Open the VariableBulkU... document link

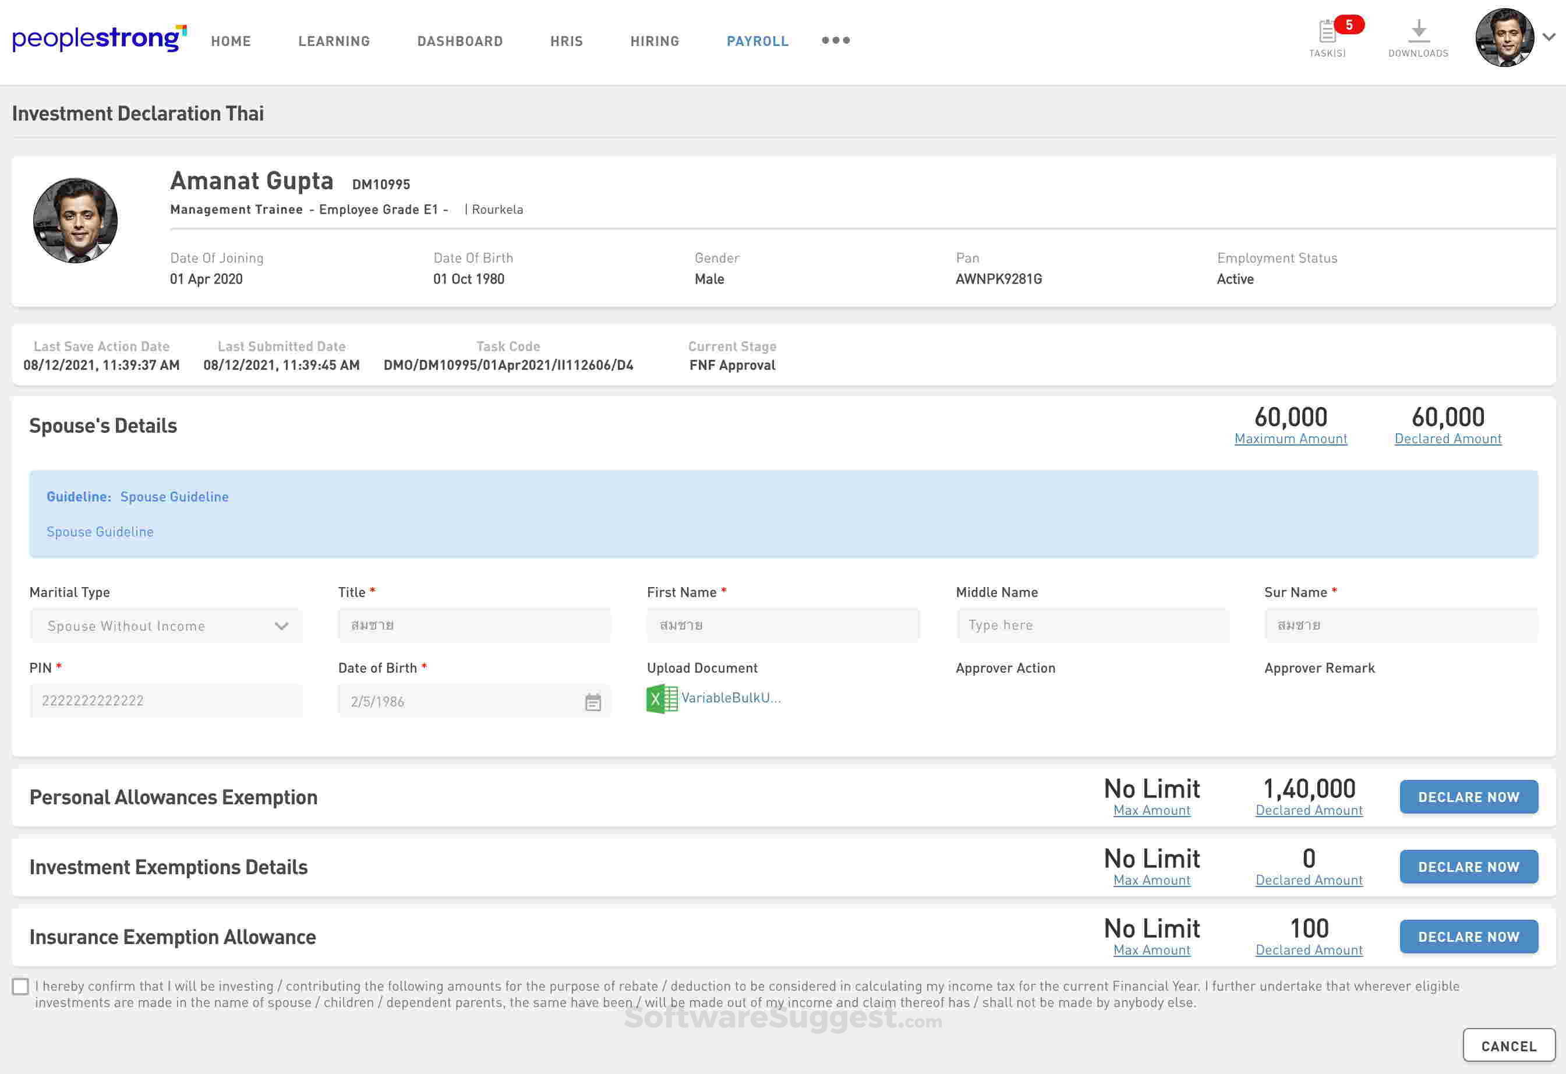coord(731,698)
